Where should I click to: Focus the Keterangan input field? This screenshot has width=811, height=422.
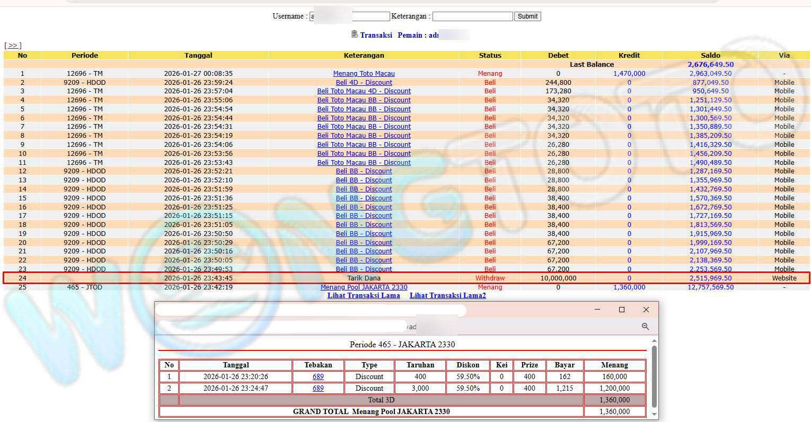click(x=472, y=16)
